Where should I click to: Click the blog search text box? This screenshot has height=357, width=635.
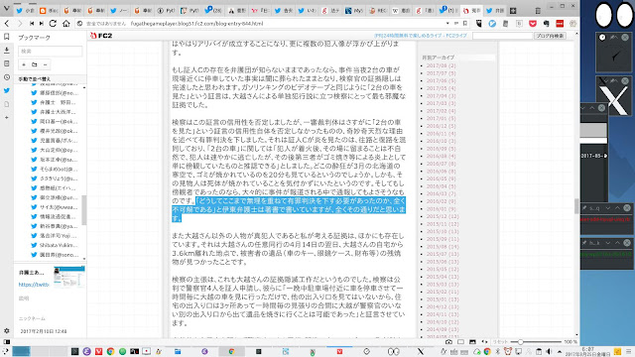[502, 36]
